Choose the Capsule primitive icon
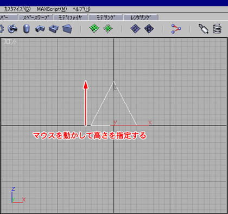The height and width of the screenshot is (214, 228). click(x=27, y=29)
